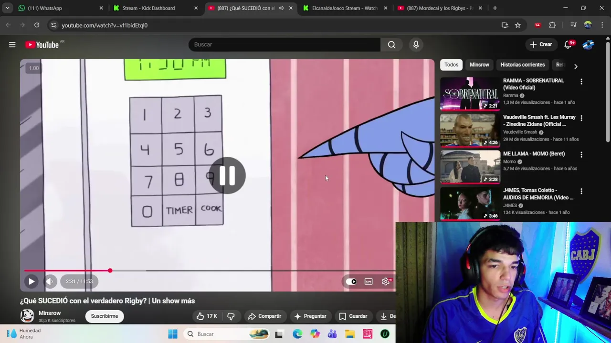Image resolution: width=611 pixels, height=343 pixels.
Task: Like the video with 17 K thumbs up
Action: click(207, 316)
